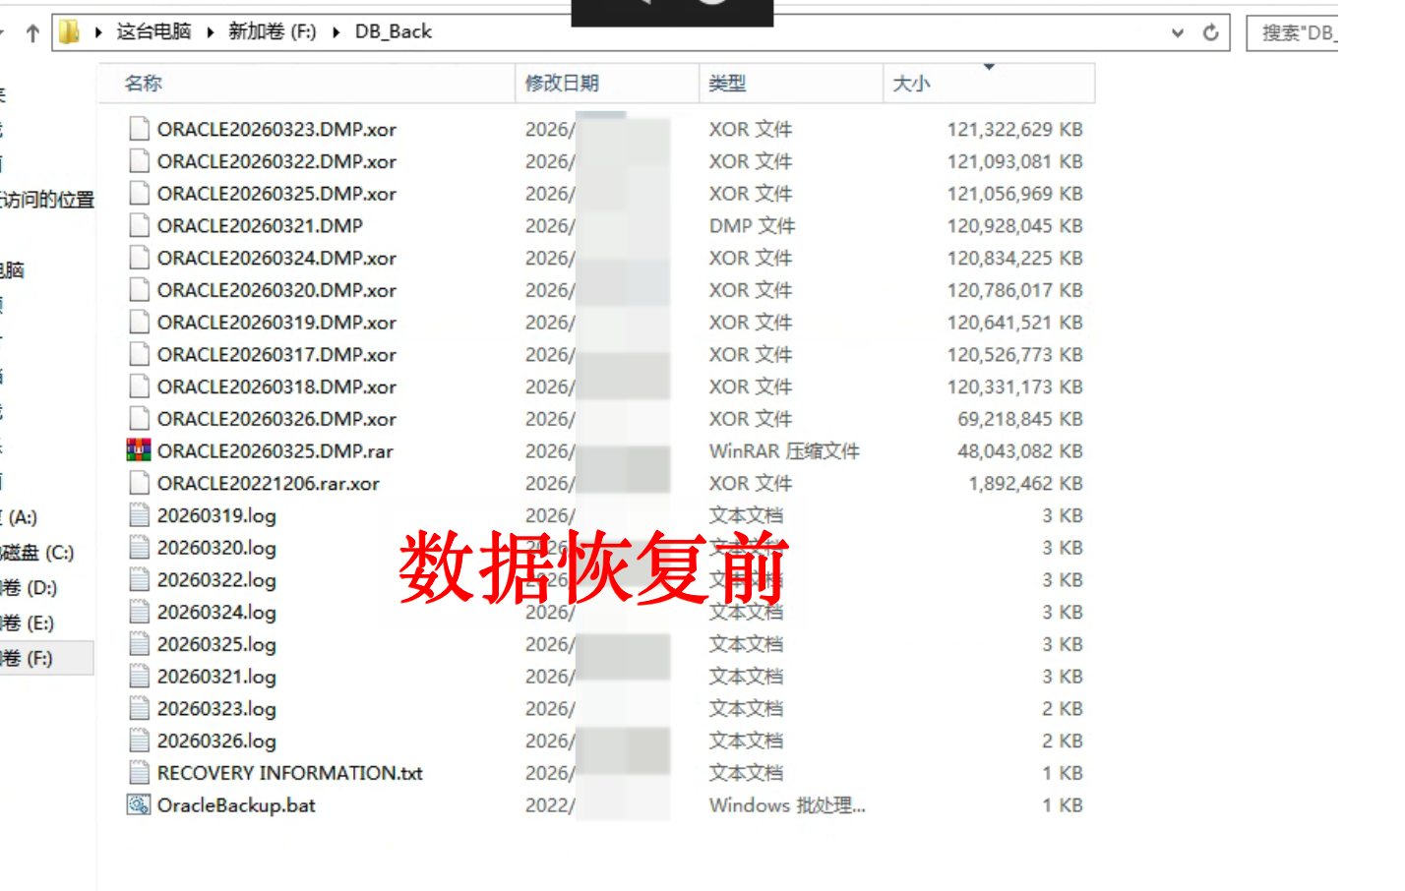Click the refresh icon in the address bar

click(1211, 32)
